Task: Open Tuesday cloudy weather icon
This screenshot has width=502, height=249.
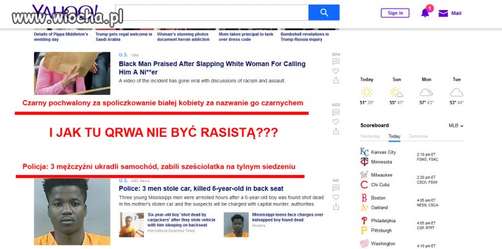Action: (456, 93)
